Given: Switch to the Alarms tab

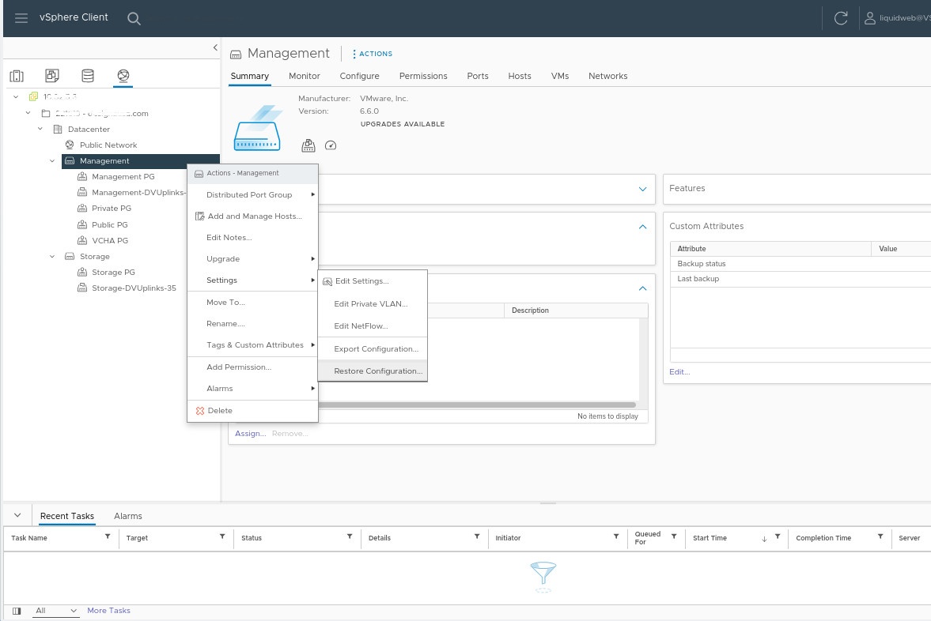Looking at the screenshot, I should pos(127,516).
